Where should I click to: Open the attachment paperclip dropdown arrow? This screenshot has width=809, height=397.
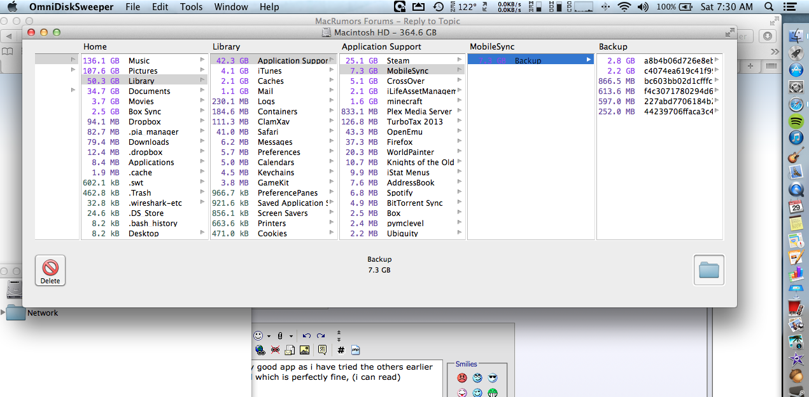tap(291, 336)
